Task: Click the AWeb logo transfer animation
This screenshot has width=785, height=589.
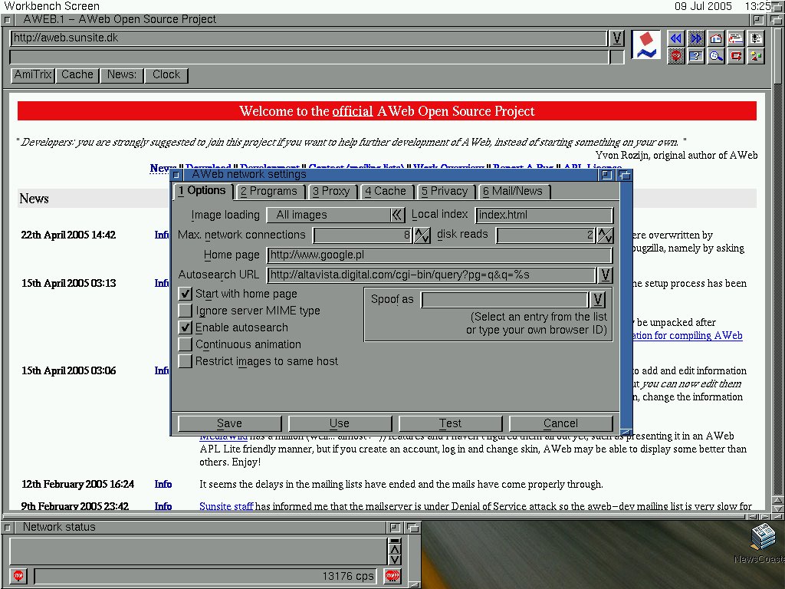Action: coord(645,44)
